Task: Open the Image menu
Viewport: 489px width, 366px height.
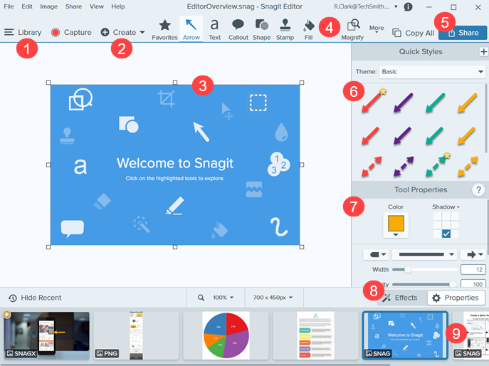Action: (x=48, y=6)
